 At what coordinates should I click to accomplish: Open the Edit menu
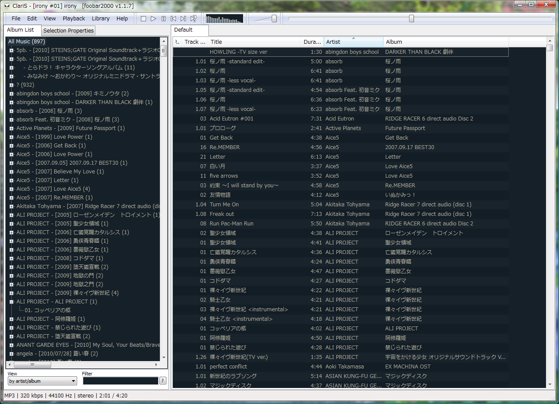tap(32, 19)
